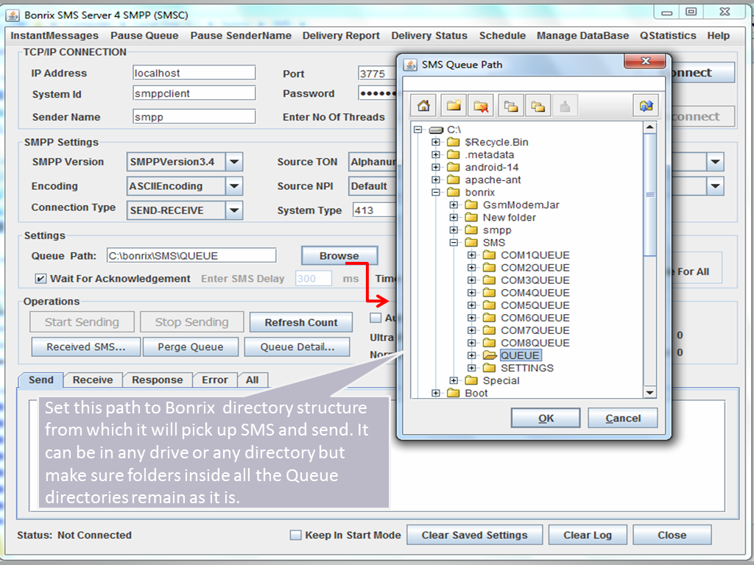This screenshot has width=754, height=565.
Task: Click the folder tree vertical scrollbar thumb
Action: [650, 194]
